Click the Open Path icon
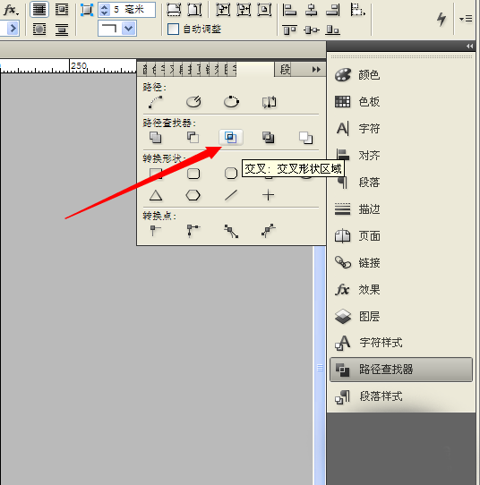The width and height of the screenshot is (480, 485). (x=193, y=102)
